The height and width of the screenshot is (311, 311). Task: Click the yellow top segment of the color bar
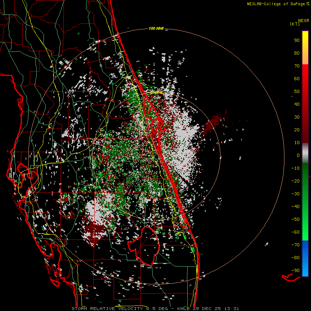(x=305, y=48)
